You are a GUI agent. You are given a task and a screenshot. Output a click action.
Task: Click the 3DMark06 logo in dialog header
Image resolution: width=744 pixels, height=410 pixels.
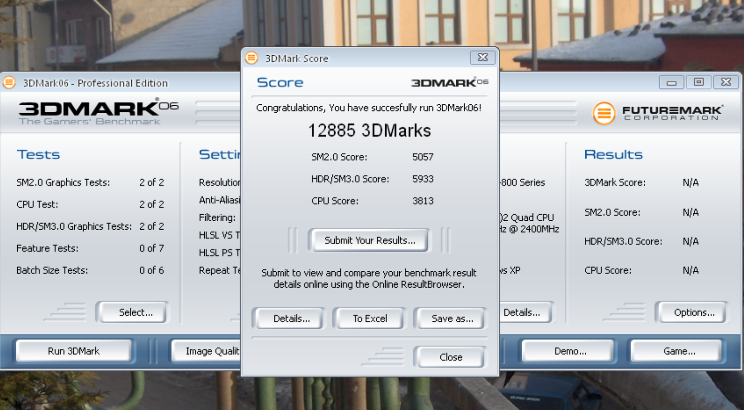pyautogui.click(x=449, y=83)
